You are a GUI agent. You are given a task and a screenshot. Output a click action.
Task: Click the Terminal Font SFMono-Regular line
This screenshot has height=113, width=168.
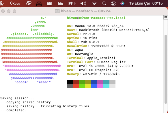coord(96,62)
